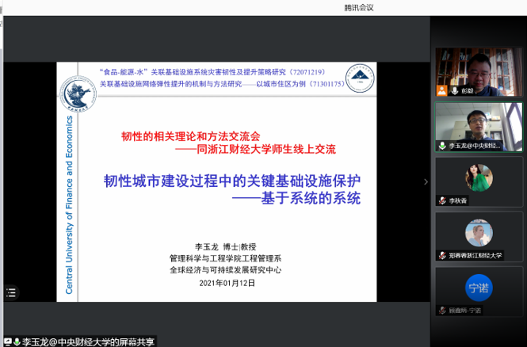This screenshot has width=527, height=347.
Task: Click screen-share icon in bottom-left status label
Action: pos(7,341)
